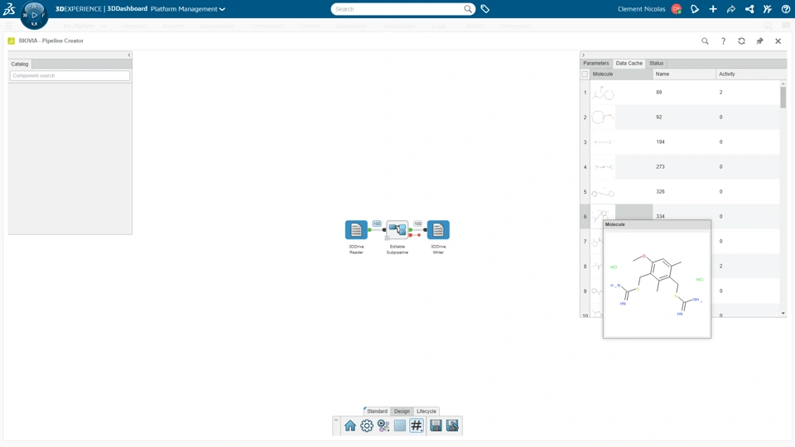
Task: Open the social network share icon
Action: tap(749, 8)
